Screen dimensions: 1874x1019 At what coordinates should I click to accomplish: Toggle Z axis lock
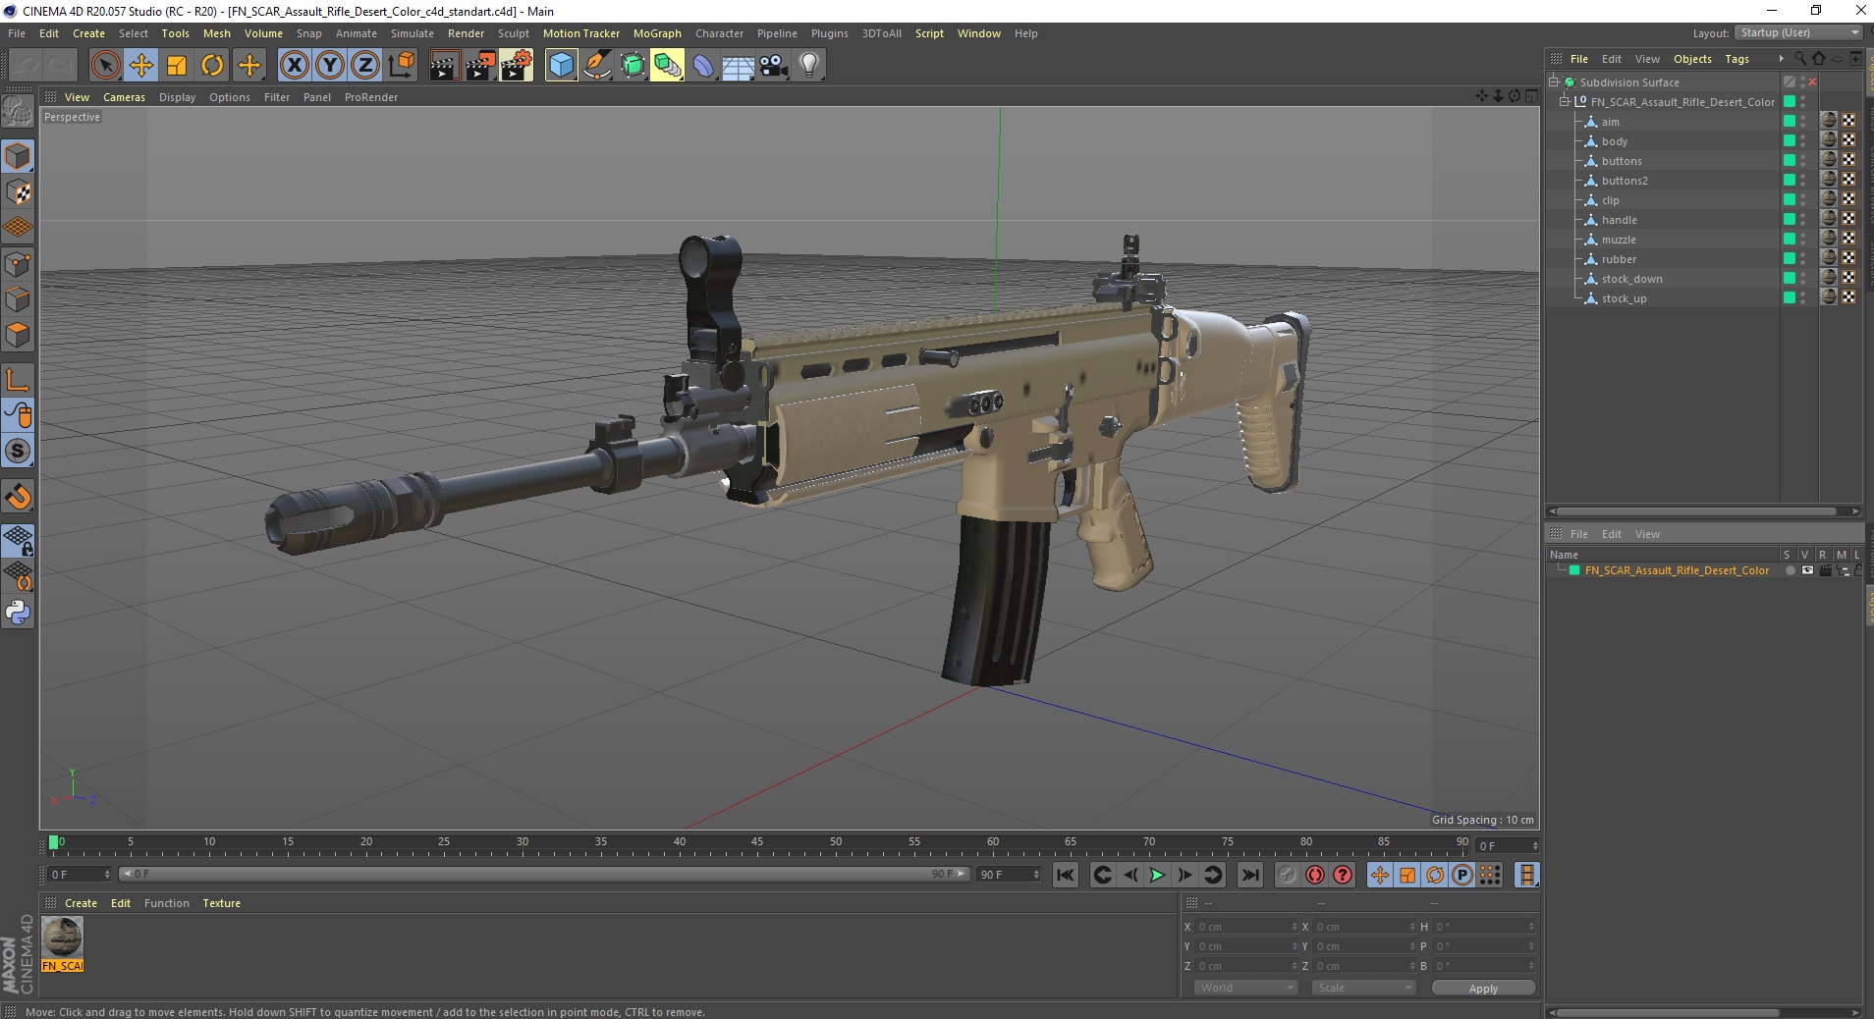[x=365, y=66]
